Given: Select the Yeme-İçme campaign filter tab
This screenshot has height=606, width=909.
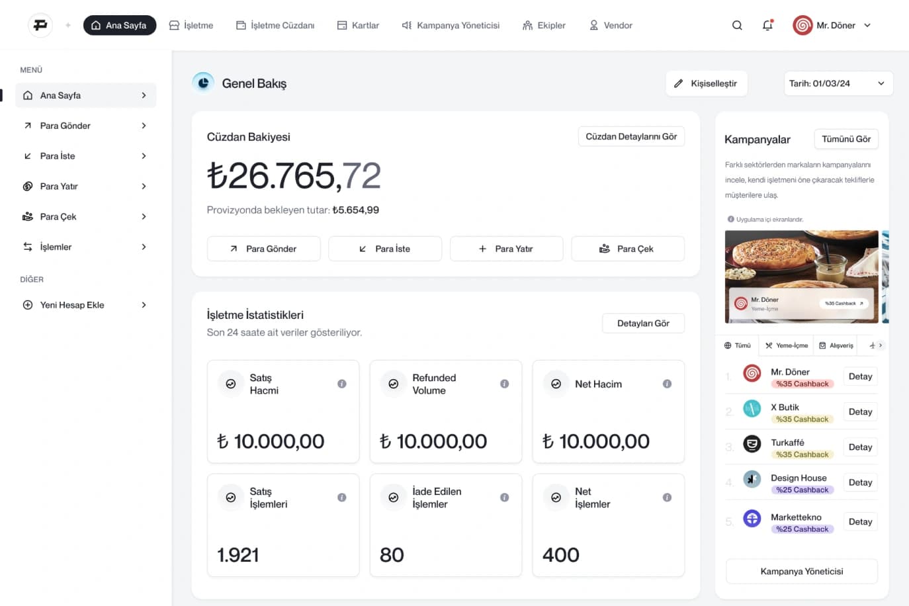Looking at the screenshot, I should pos(787,345).
